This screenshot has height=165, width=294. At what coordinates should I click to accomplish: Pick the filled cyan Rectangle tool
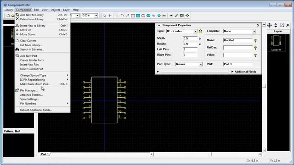point(138,16)
